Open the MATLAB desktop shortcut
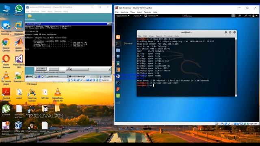Viewport: 260px width, 146px height. pyautogui.click(x=19, y=45)
